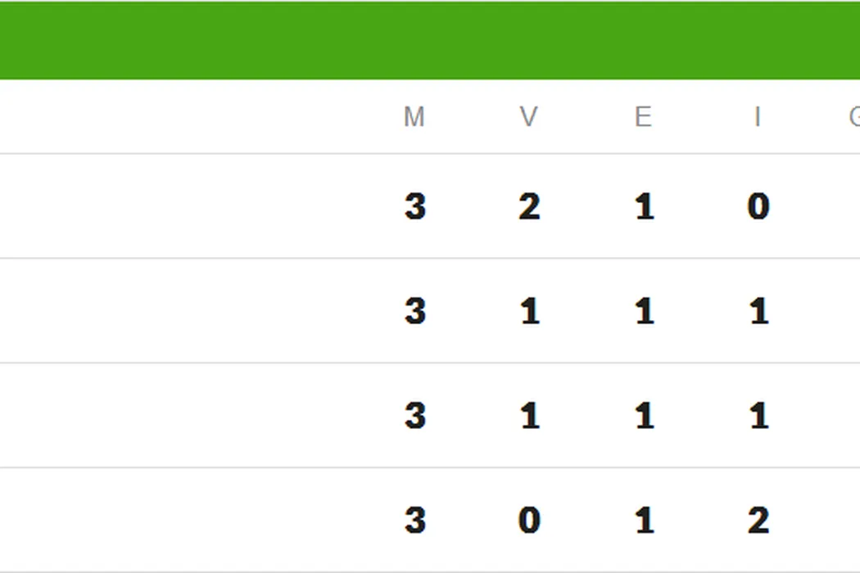Click the partially visible G column header
The image size is (860, 573).
click(x=853, y=118)
